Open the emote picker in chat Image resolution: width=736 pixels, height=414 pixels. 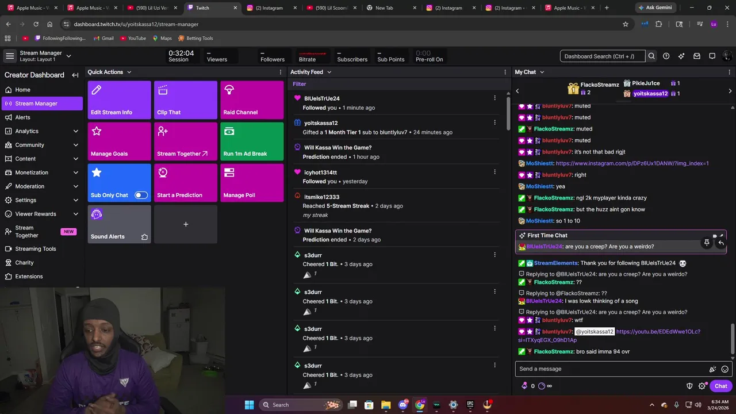click(x=725, y=369)
